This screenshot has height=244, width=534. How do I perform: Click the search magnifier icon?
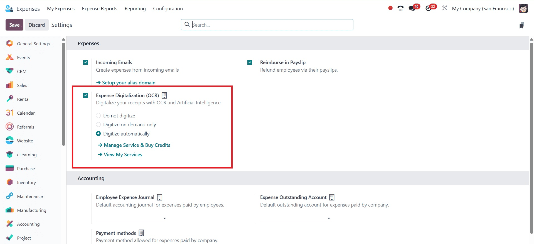(187, 24)
